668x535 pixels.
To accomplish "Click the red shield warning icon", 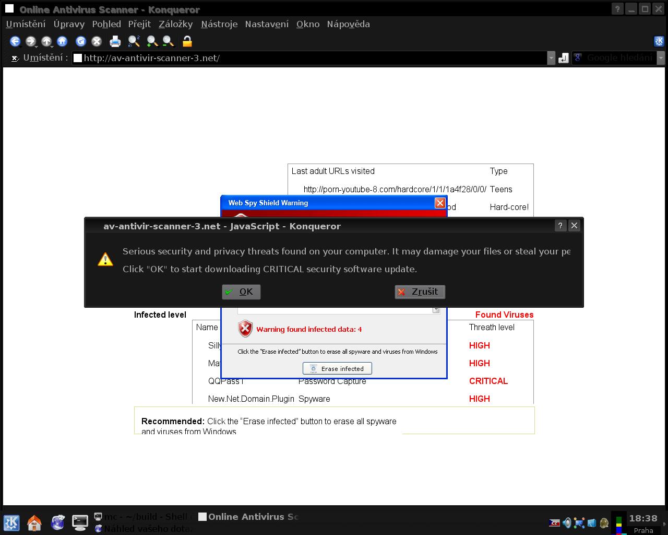I will pos(245,329).
